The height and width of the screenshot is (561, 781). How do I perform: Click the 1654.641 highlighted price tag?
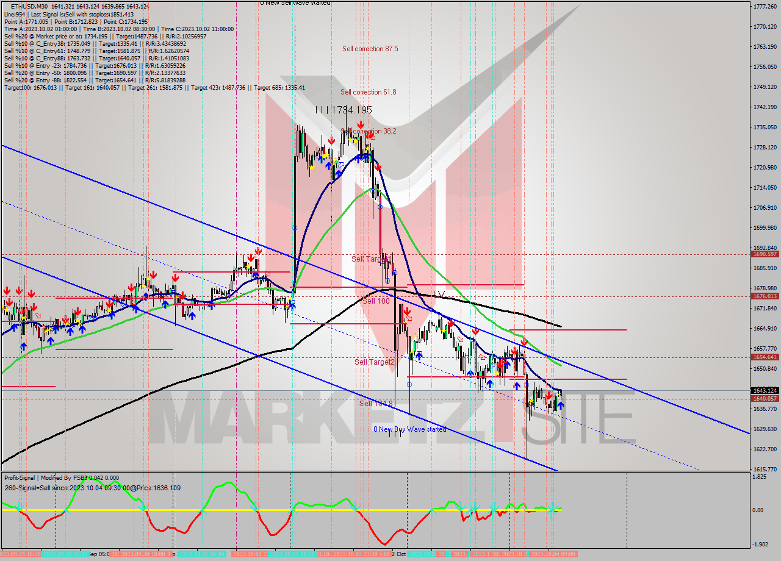[x=765, y=357]
